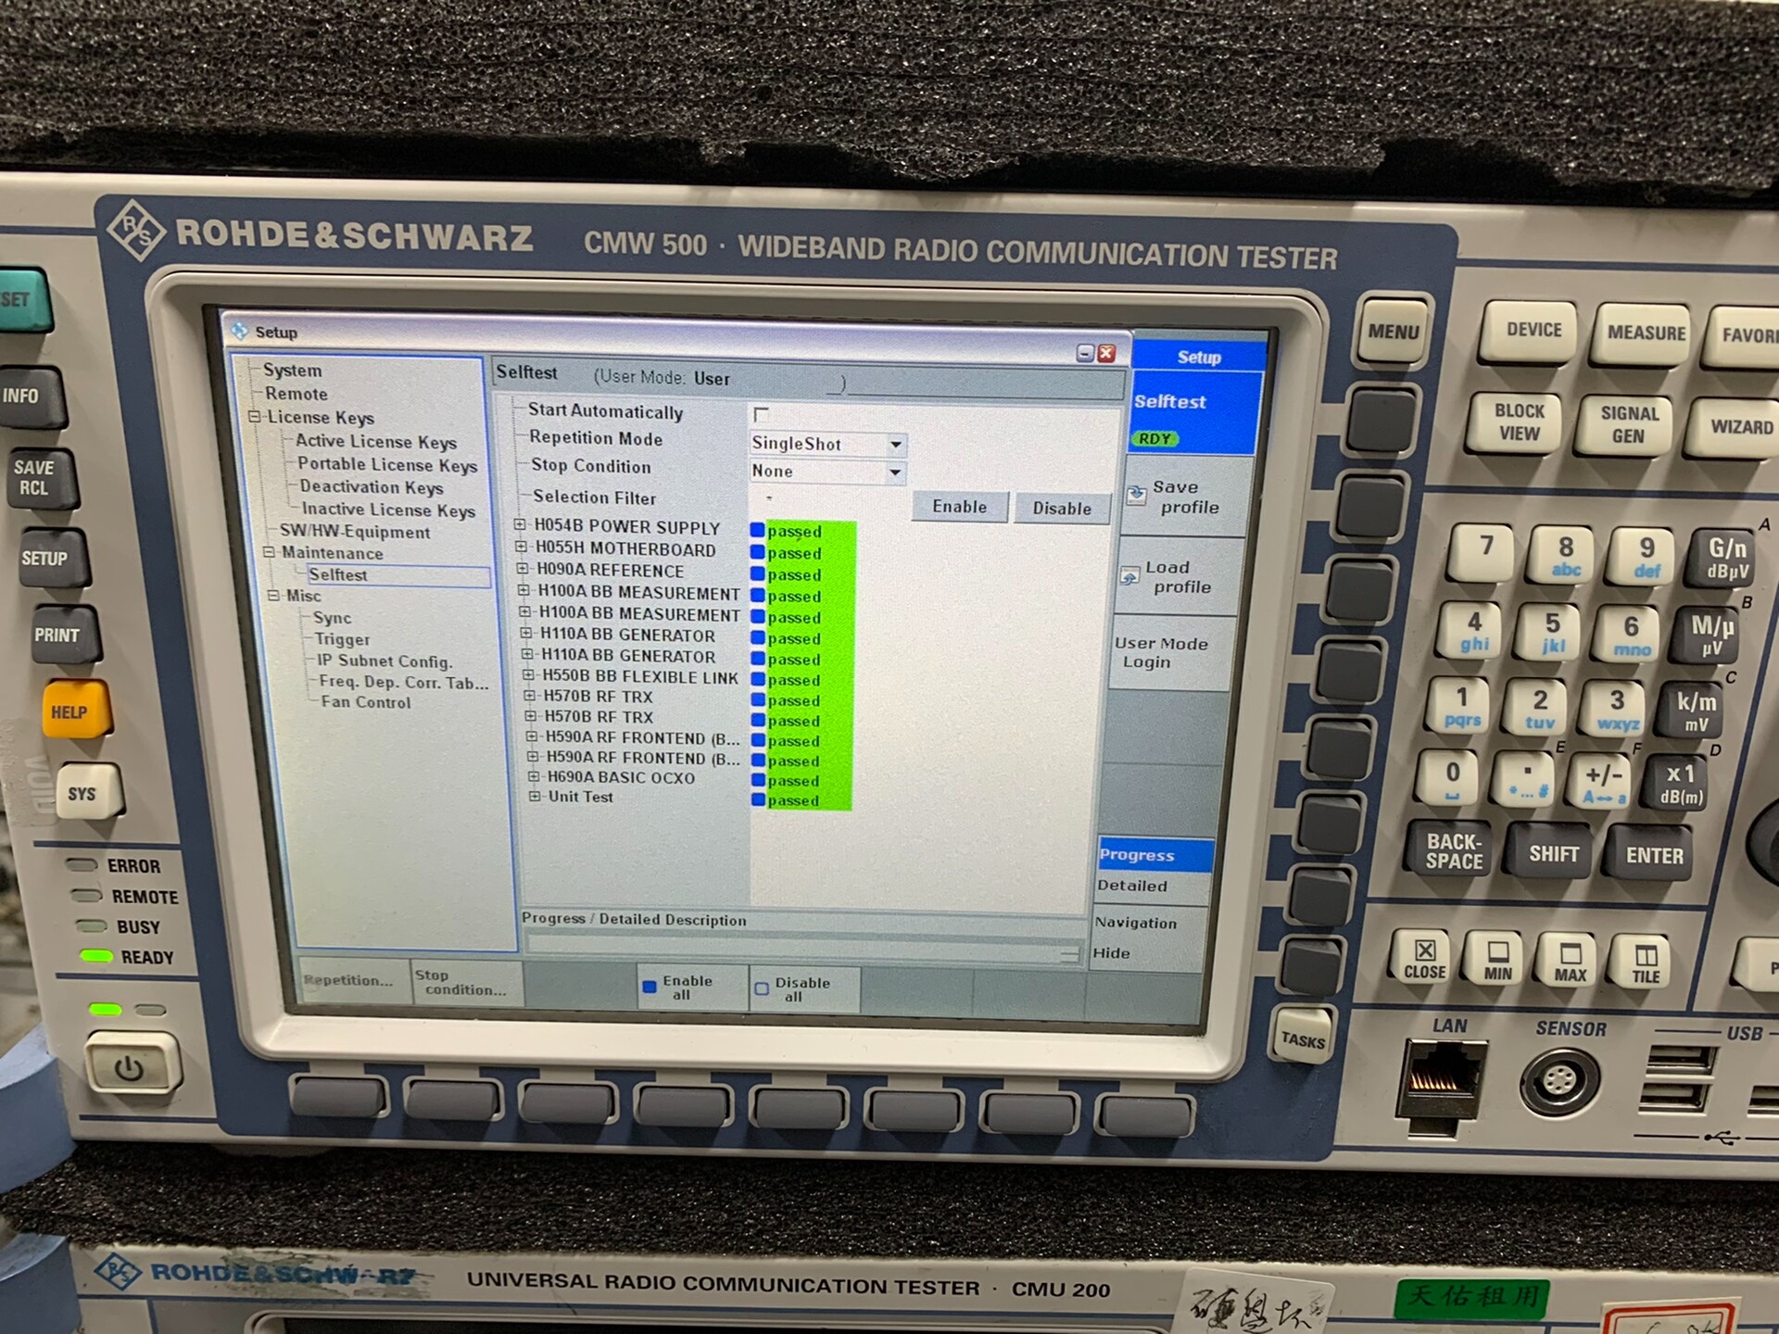Toggle the H090A REFERENCE test selection box
This screenshot has height=1334, width=1779.
(x=758, y=573)
